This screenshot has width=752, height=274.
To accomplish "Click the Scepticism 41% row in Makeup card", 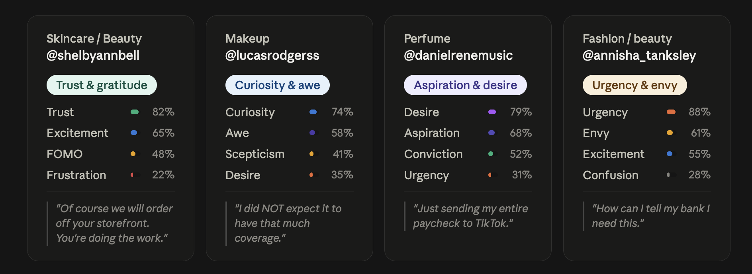I will (289, 154).
